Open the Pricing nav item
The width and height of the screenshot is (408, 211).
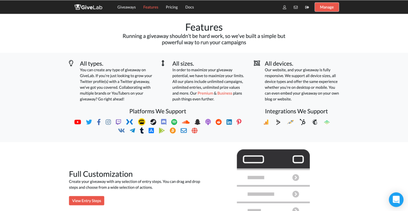[x=172, y=7]
